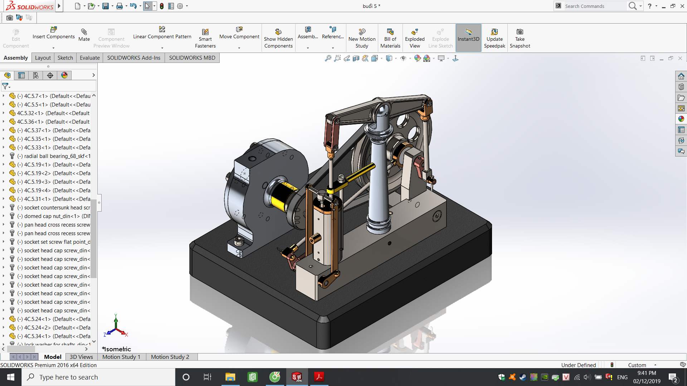The width and height of the screenshot is (687, 386).
Task: Switch to the Sketch tab
Action: (65, 58)
